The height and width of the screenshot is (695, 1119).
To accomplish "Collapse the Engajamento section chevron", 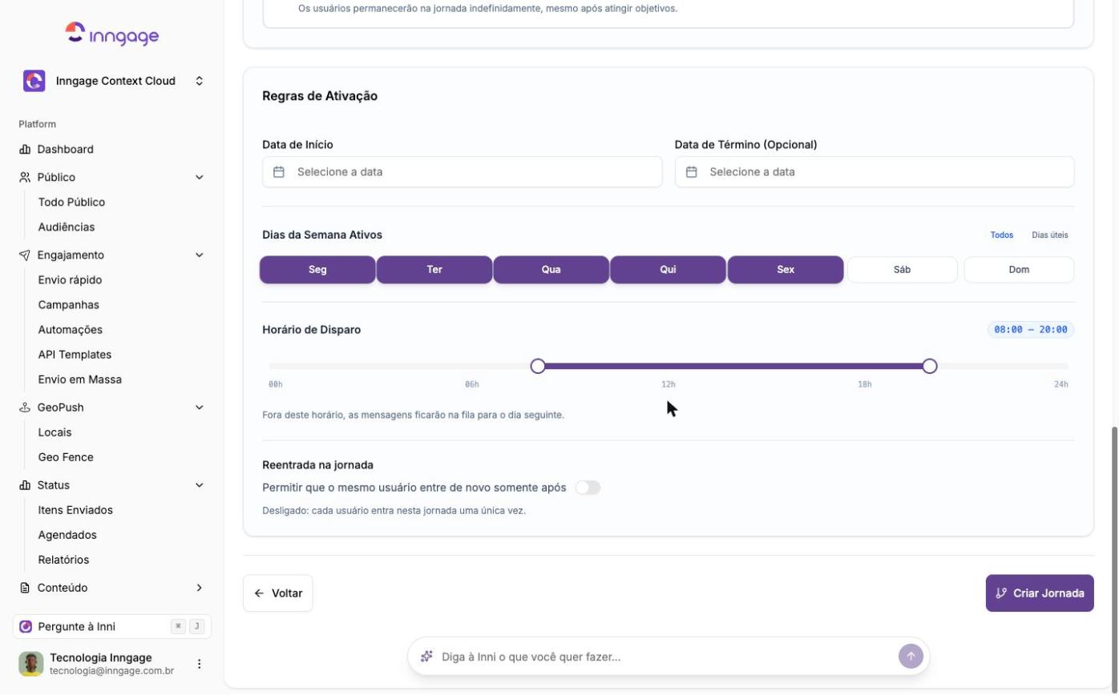I will pos(200,255).
